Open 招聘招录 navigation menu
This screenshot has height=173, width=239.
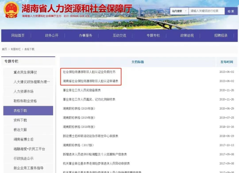pos(221,36)
